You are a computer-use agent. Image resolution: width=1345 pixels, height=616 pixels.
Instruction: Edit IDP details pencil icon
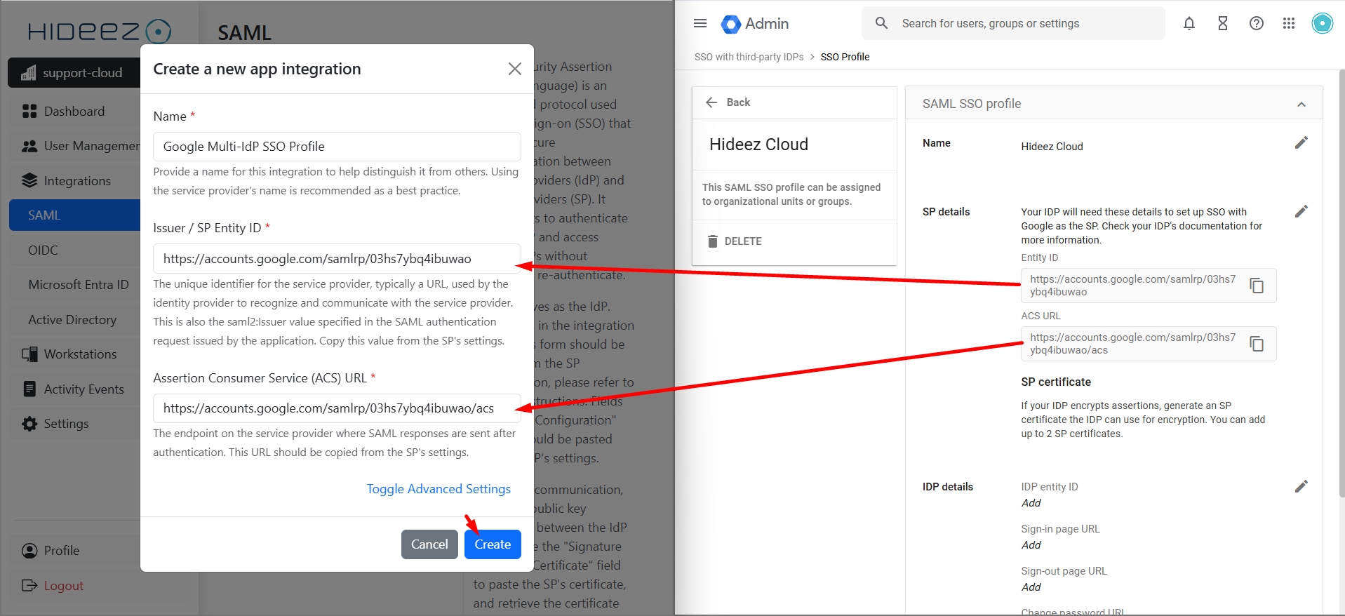point(1301,486)
